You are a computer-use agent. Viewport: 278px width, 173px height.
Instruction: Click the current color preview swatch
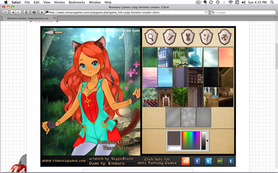[x=174, y=138]
